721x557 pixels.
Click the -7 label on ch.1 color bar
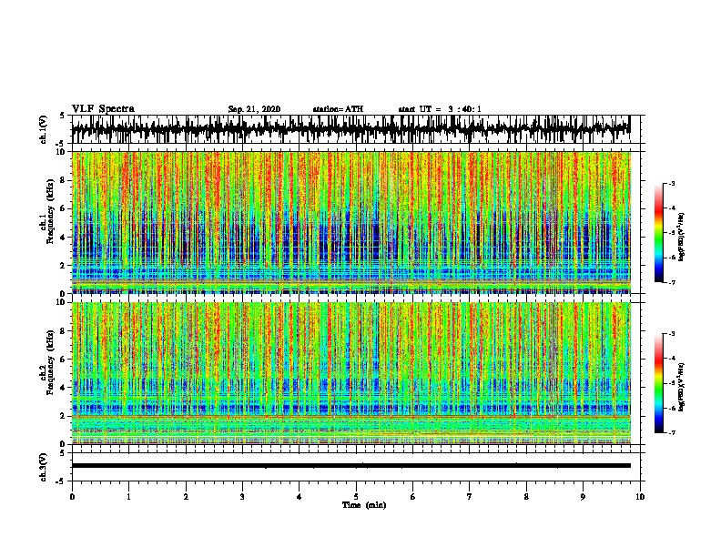[x=671, y=282]
